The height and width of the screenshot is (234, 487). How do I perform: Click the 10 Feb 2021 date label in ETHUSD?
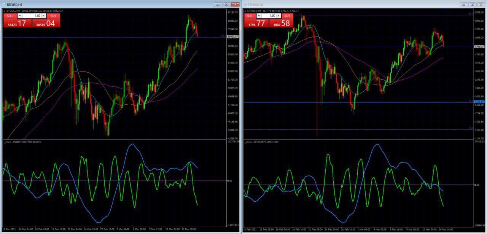(x=250, y=229)
